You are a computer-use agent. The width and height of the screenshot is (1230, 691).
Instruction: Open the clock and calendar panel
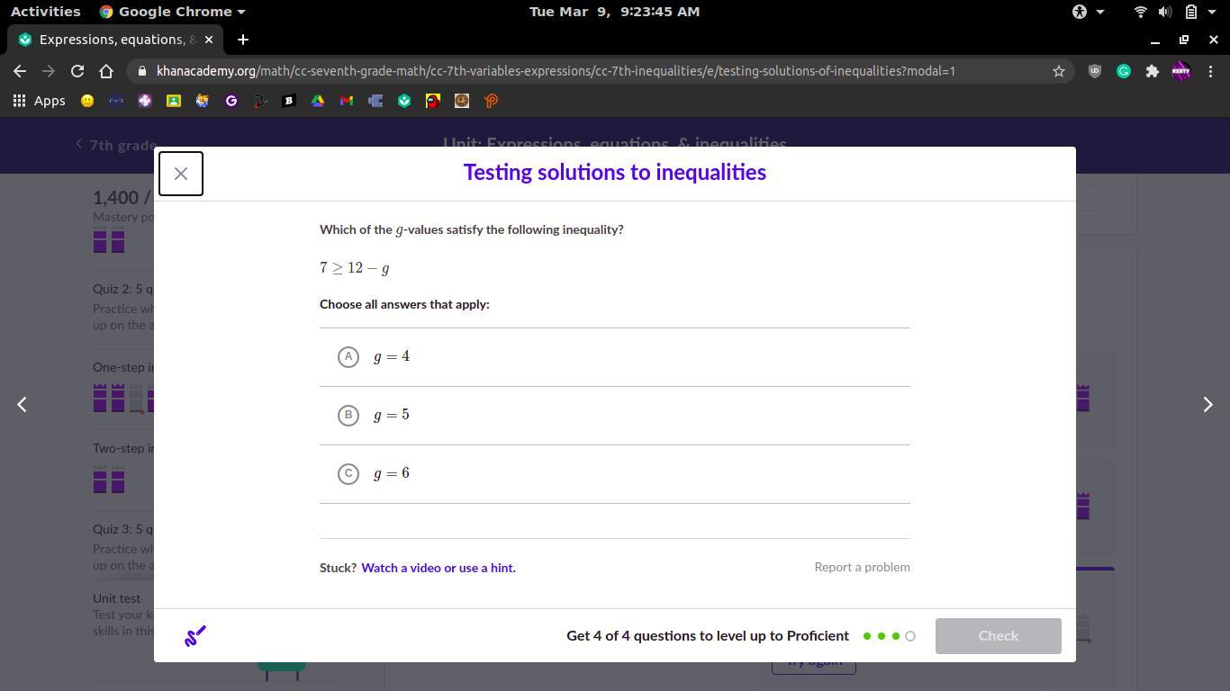point(615,12)
